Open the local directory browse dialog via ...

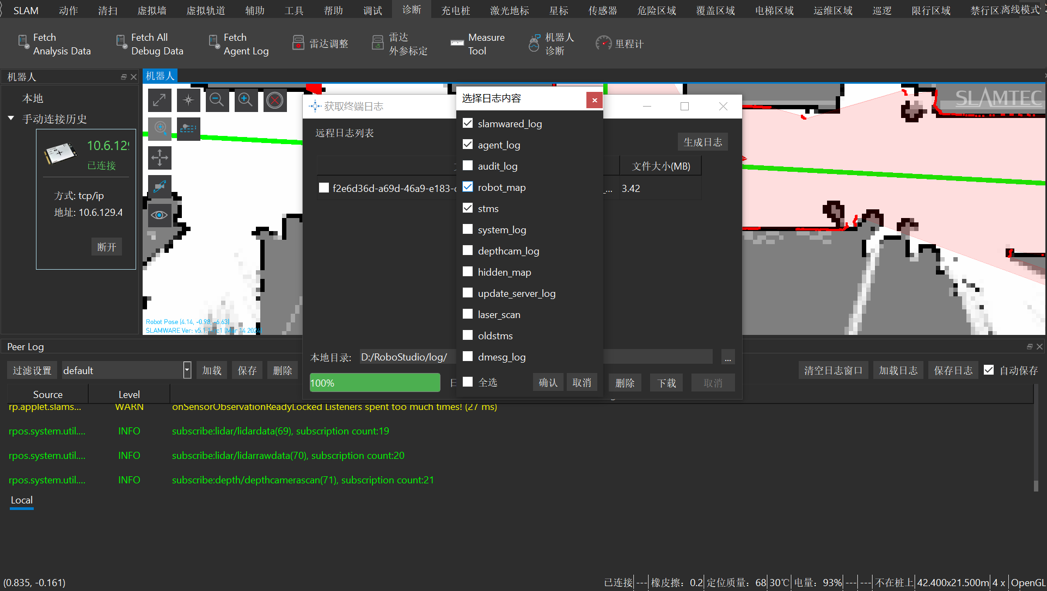point(727,357)
